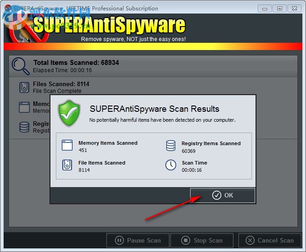
Task: Click the Cancel Scan button
Action: pyautogui.click(x=270, y=240)
